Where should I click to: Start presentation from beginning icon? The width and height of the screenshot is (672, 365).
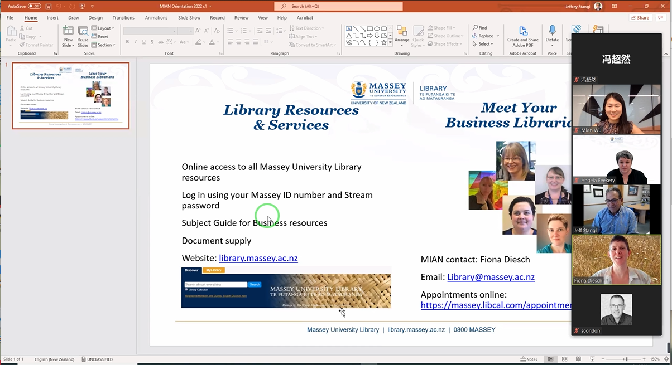tap(83, 6)
